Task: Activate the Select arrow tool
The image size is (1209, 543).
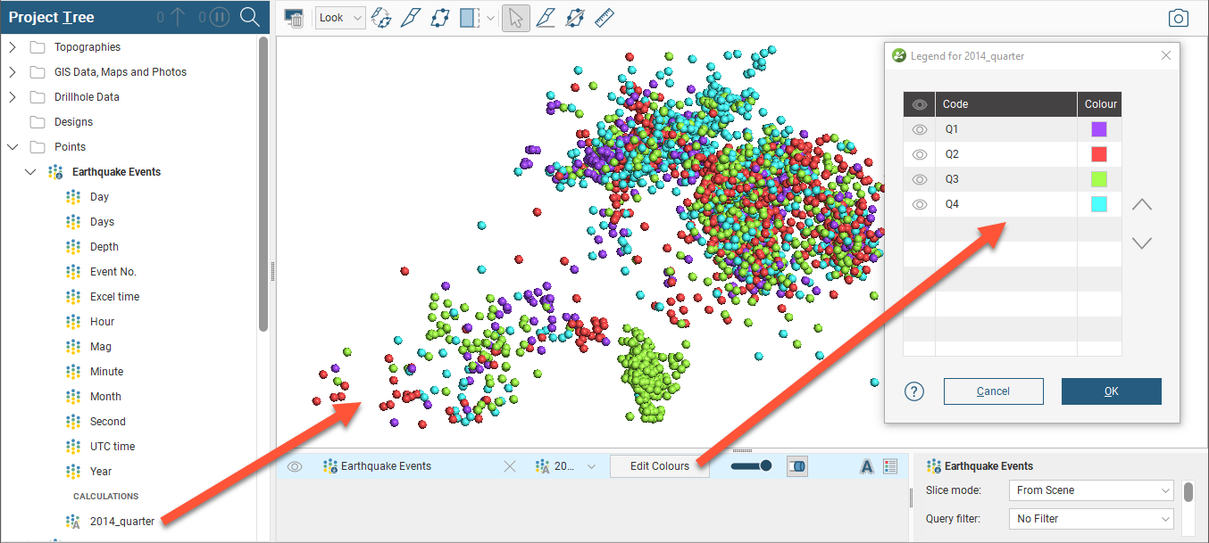Action: (x=515, y=18)
